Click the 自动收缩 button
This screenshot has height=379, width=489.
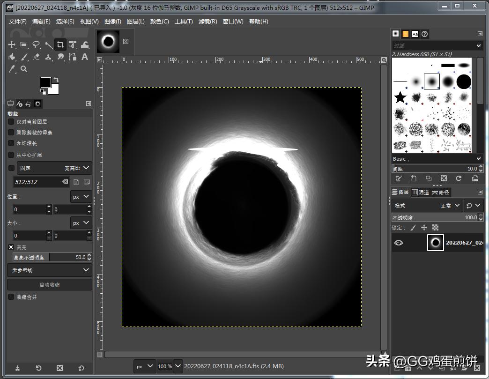tap(49, 285)
